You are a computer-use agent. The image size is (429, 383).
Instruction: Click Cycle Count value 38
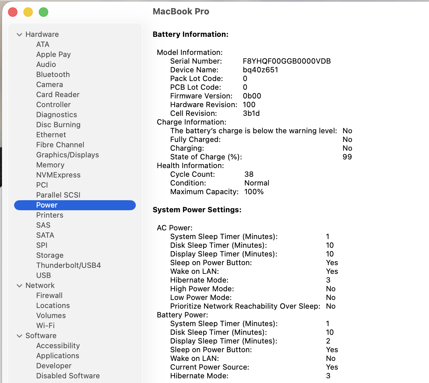point(249,174)
